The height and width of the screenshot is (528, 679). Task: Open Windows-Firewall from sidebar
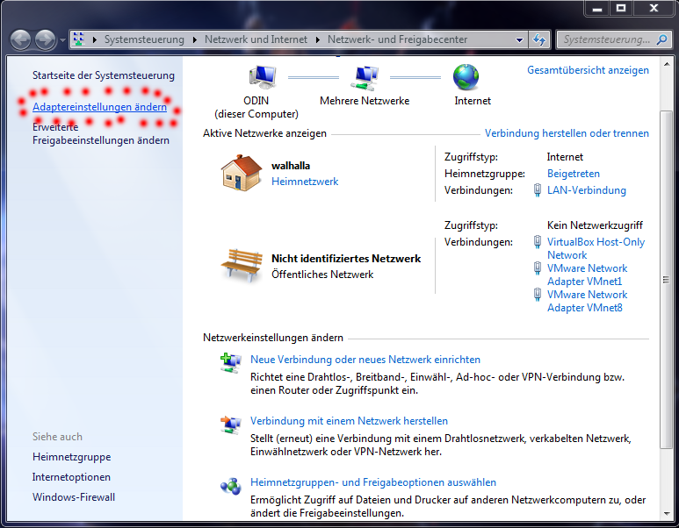point(74,497)
